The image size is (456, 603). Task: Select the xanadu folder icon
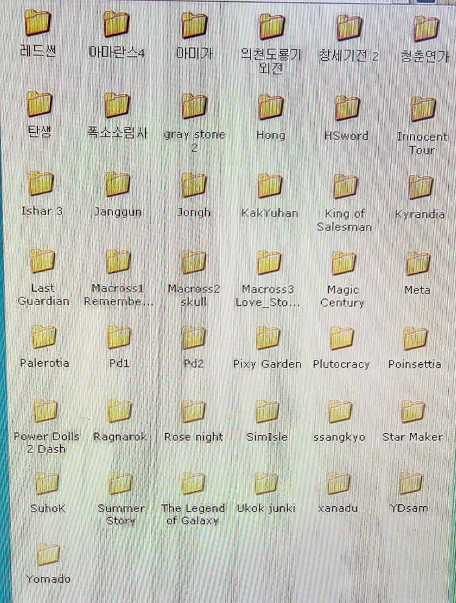tap(337, 484)
